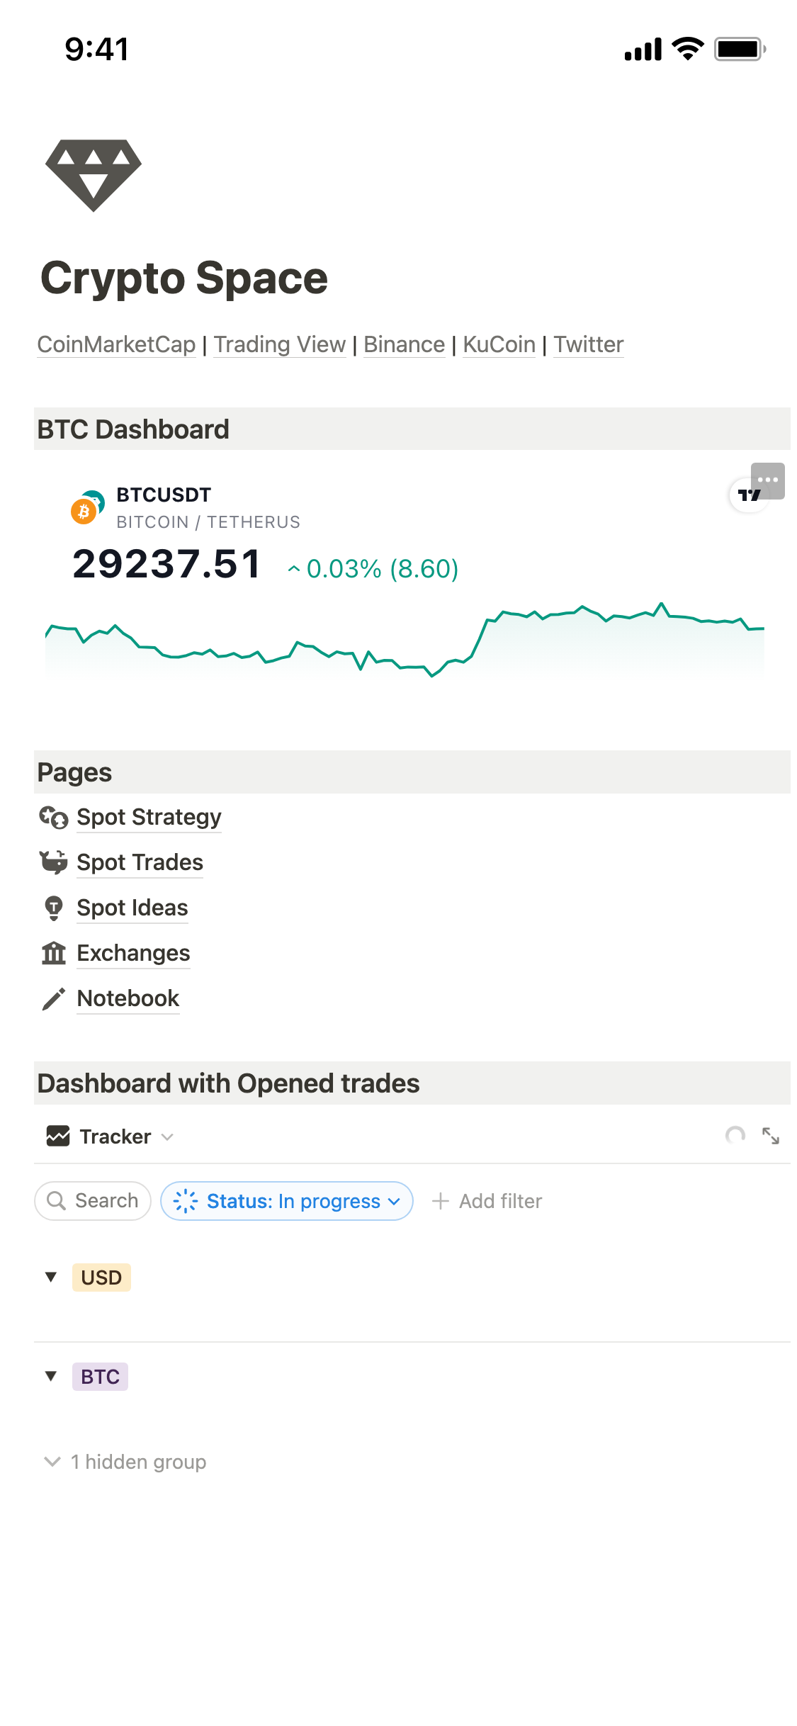The width and height of the screenshot is (797, 1726).
Task: Tap the Spot Trades whale icon
Action: click(x=54, y=862)
